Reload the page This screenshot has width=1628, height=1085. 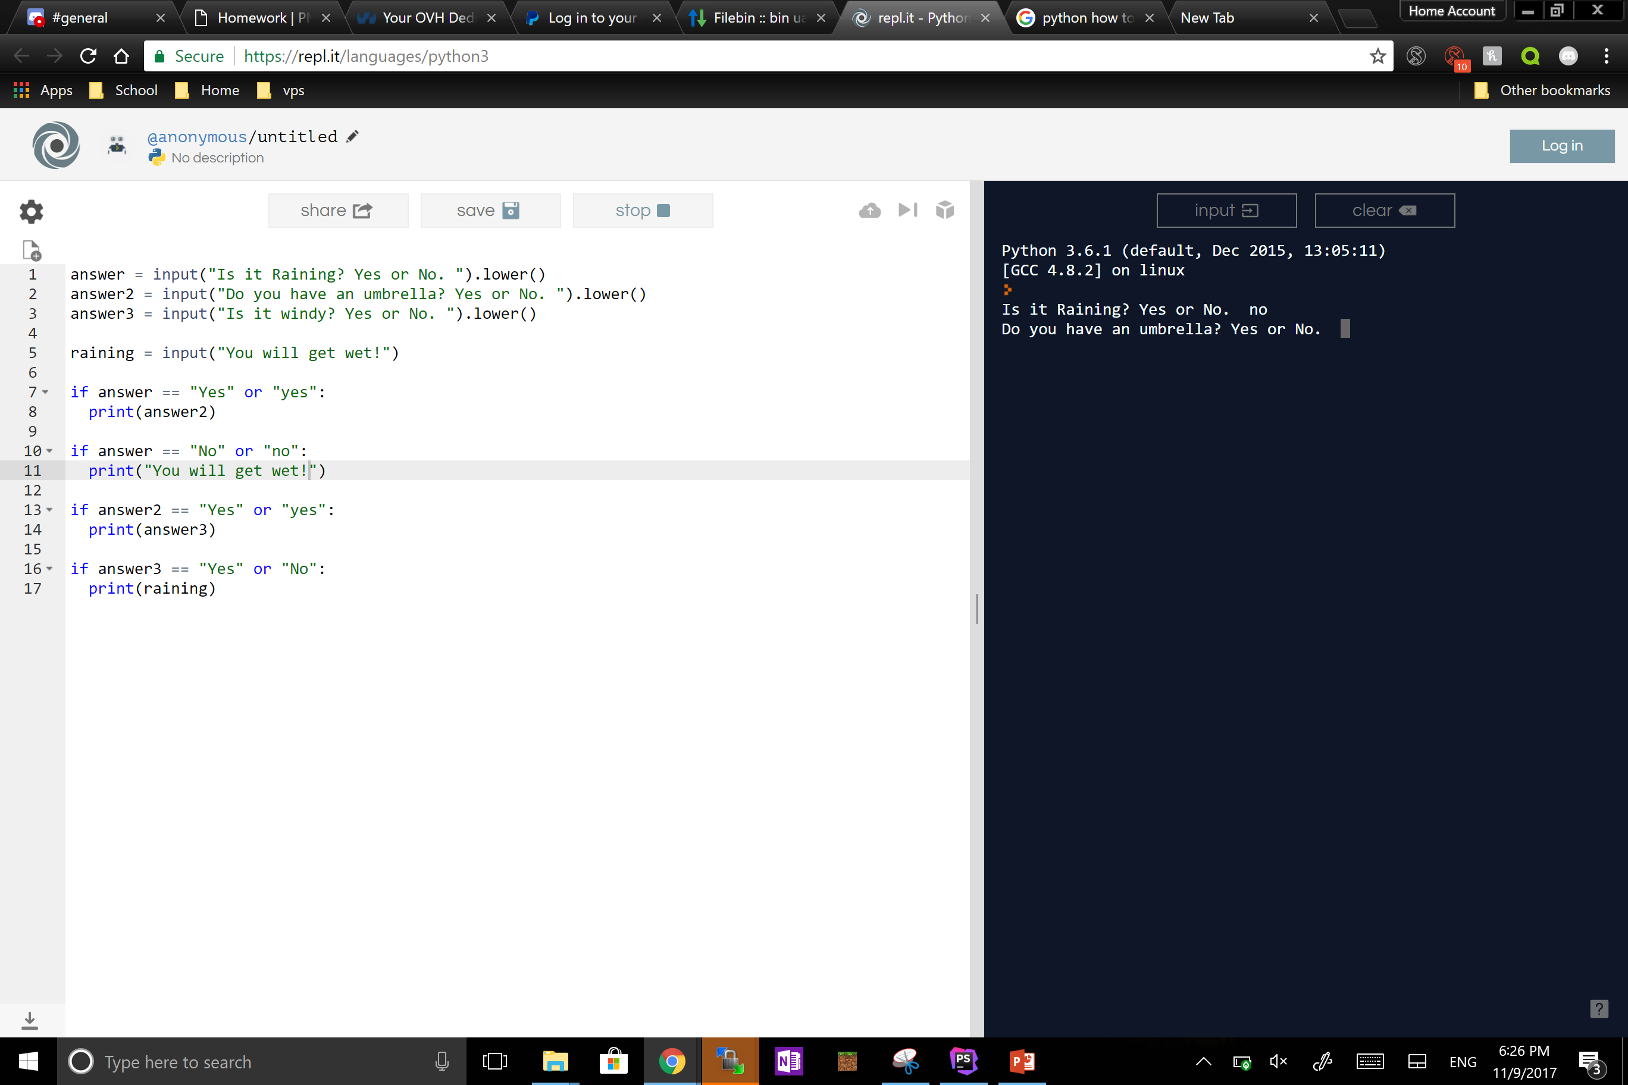(88, 56)
